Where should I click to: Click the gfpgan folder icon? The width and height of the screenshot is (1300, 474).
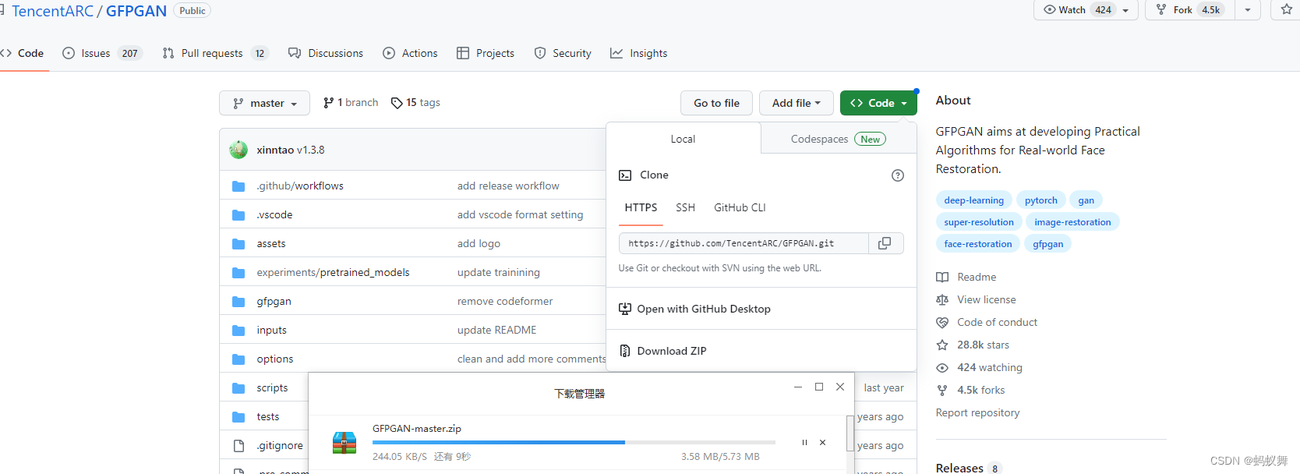(238, 301)
